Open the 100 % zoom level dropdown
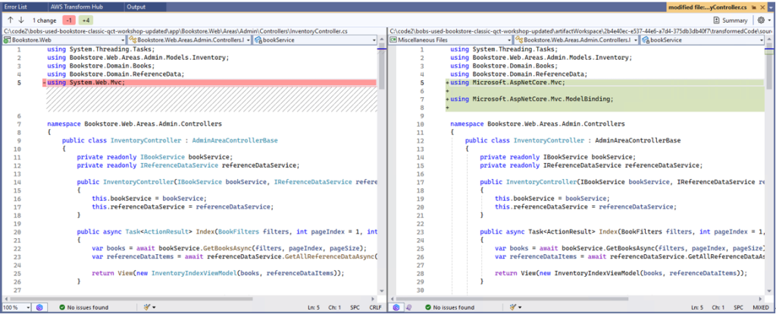This screenshot has height=314, width=776. click(x=16, y=307)
